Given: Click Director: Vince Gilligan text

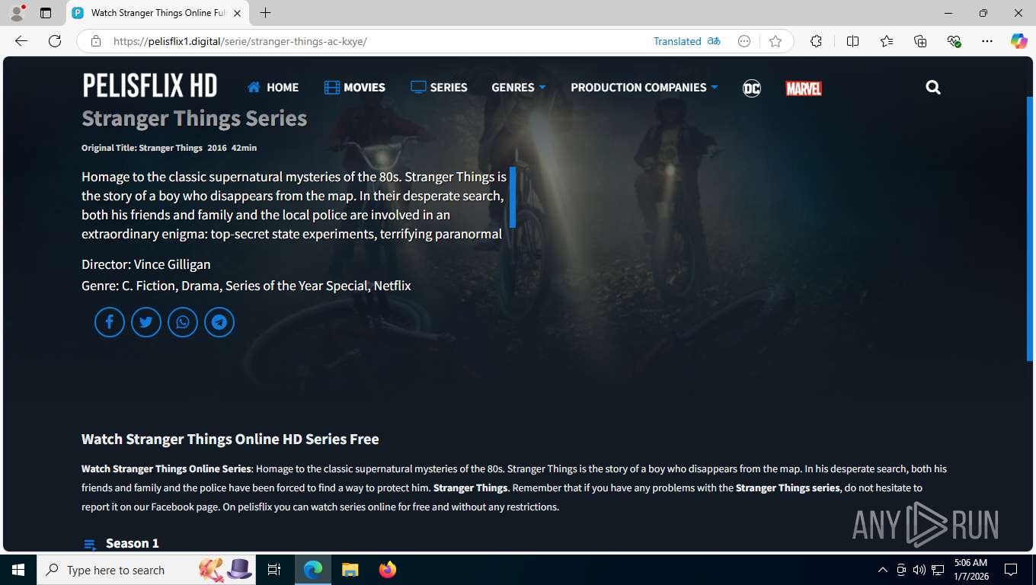Looking at the screenshot, I should click(146, 264).
